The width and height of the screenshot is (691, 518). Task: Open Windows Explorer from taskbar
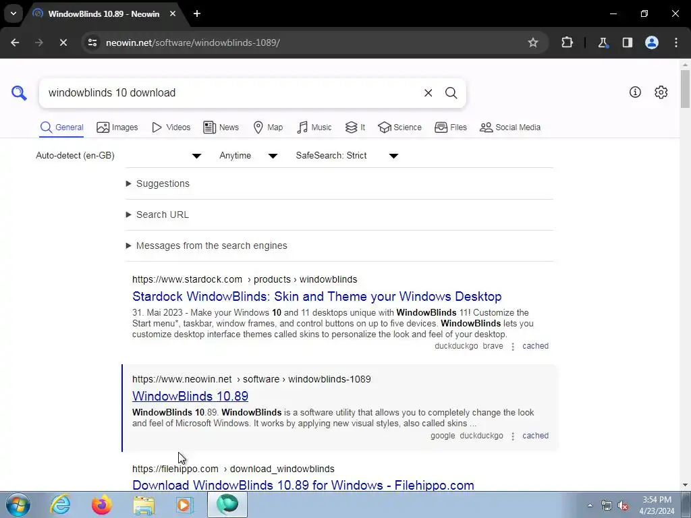coord(144,505)
